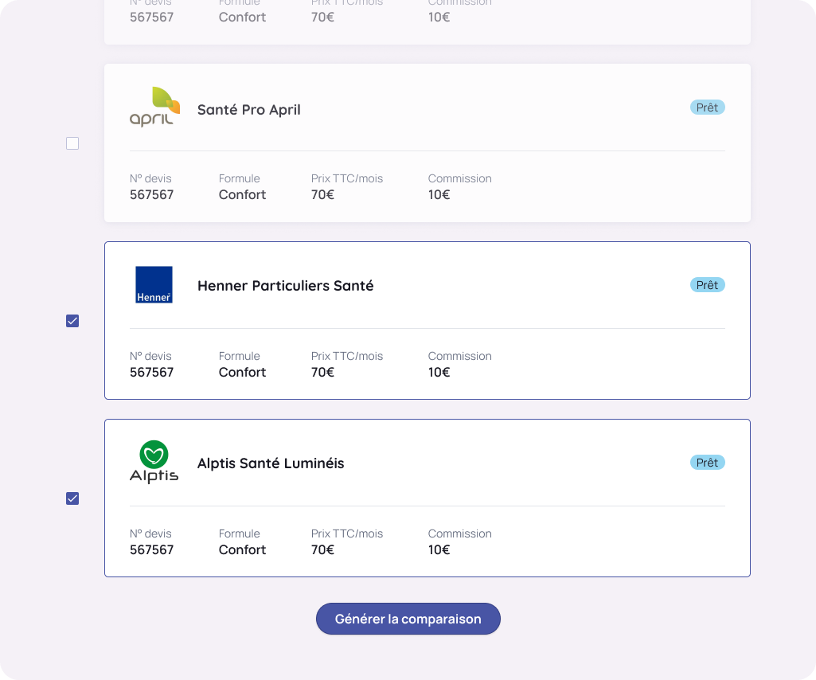The image size is (816, 680).
Task: Select the Henner Particuliers Santé title
Action: tap(285, 286)
